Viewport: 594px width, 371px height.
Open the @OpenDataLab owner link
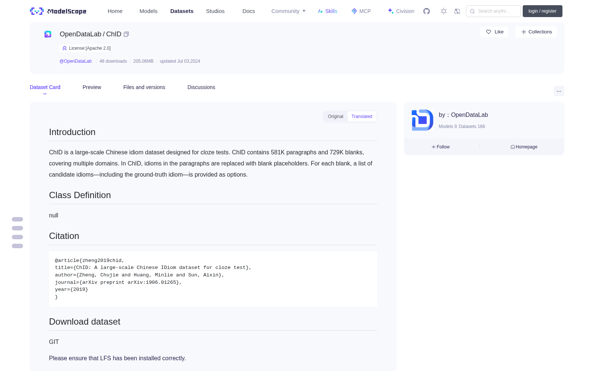(75, 61)
